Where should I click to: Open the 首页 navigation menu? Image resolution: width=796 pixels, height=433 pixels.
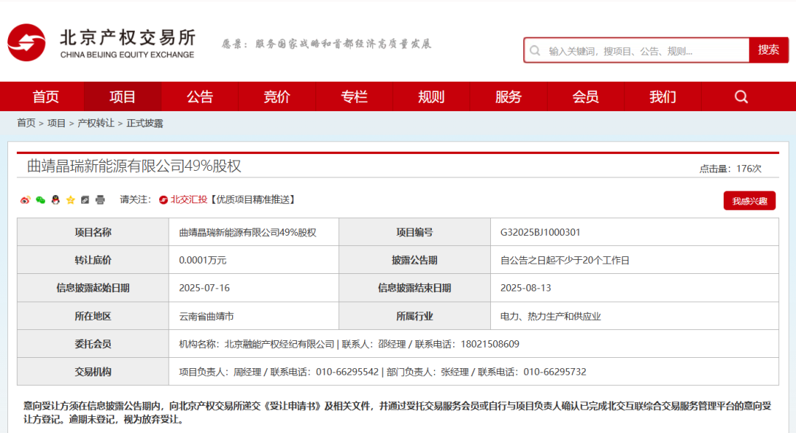46,96
